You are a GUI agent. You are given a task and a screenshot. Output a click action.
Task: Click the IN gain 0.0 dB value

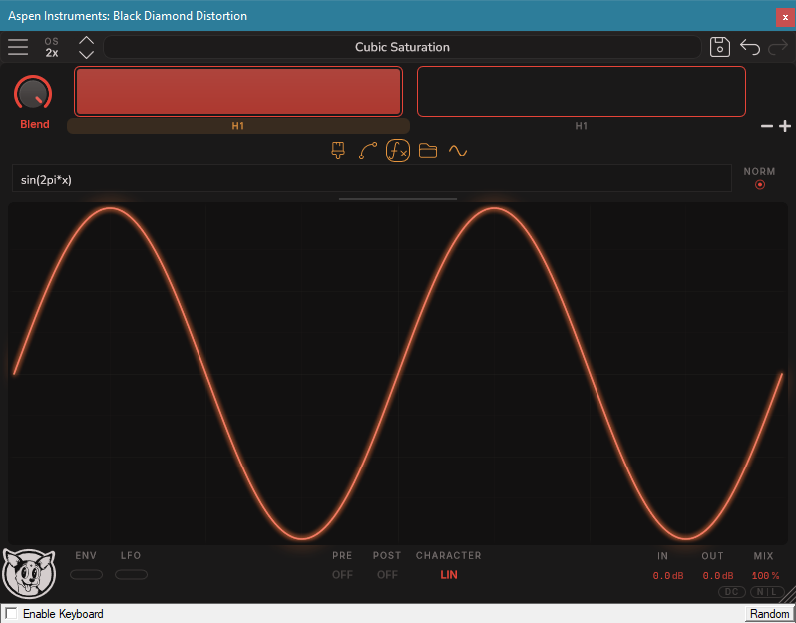667,576
